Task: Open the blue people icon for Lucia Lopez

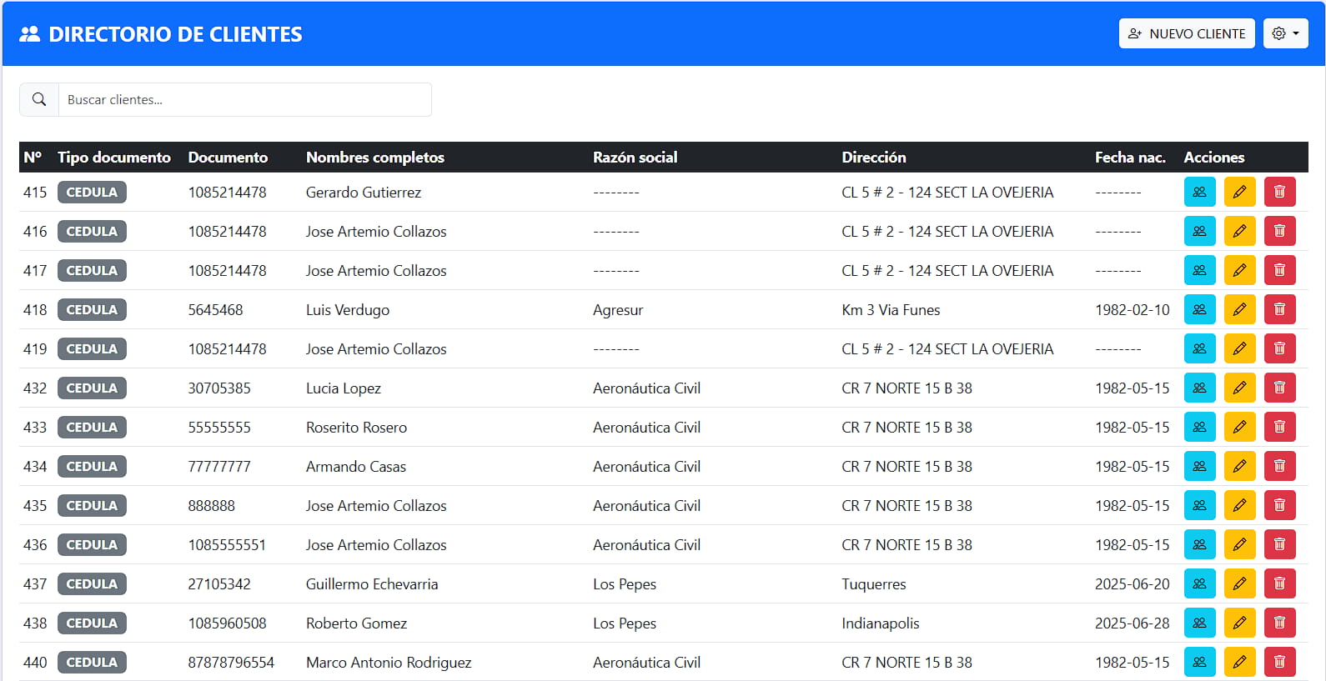Action: coord(1199,388)
